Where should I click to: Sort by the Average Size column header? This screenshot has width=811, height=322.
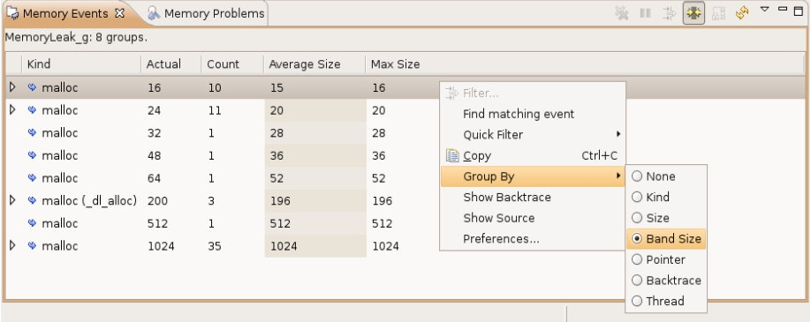click(x=315, y=64)
